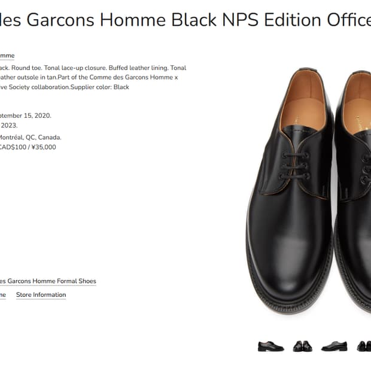This screenshot has width=371, height=371.
Task: Open the underlined Homme brand link below the title
Action: click(7, 56)
